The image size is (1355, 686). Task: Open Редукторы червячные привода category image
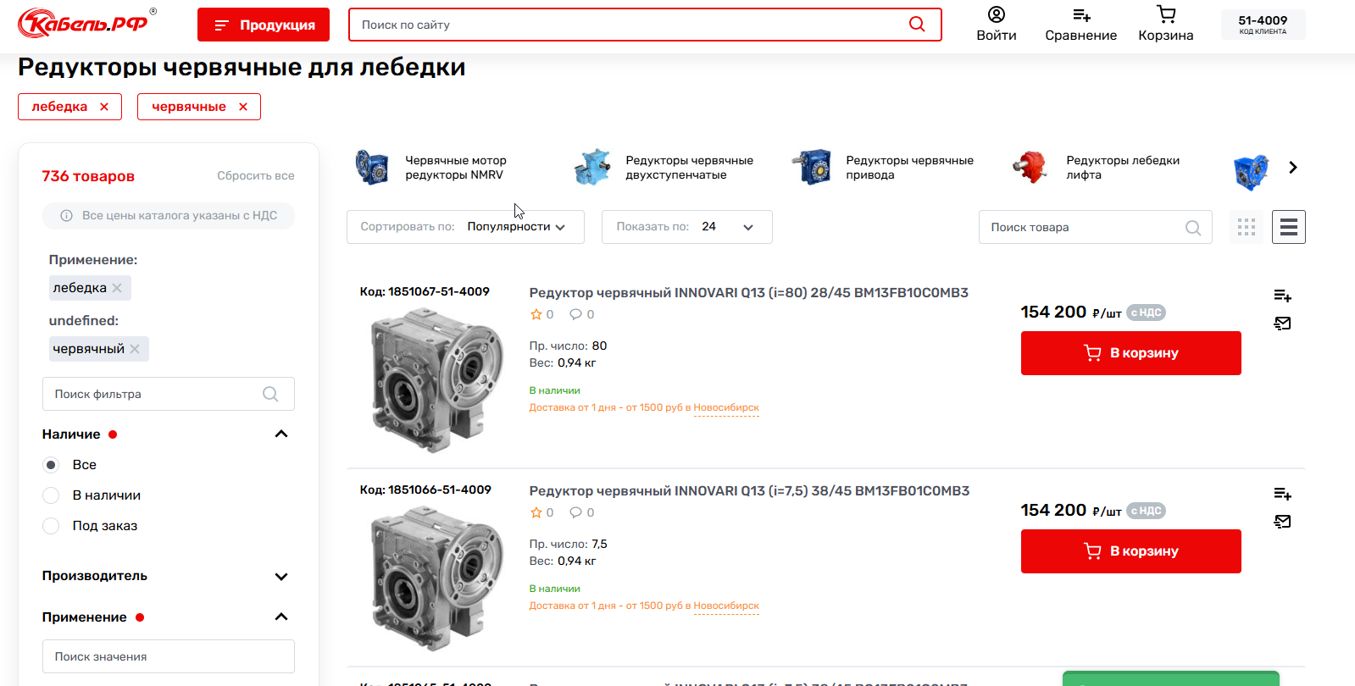[x=812, y=168]
